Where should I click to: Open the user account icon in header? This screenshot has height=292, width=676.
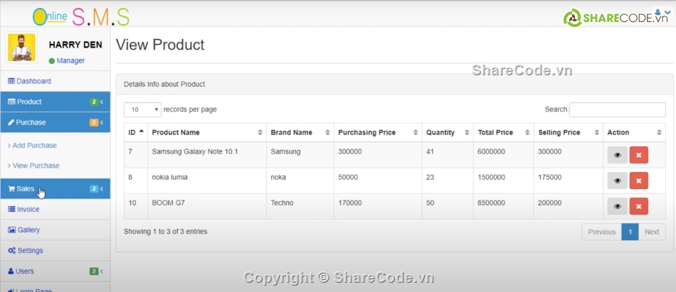click(662, 13)
